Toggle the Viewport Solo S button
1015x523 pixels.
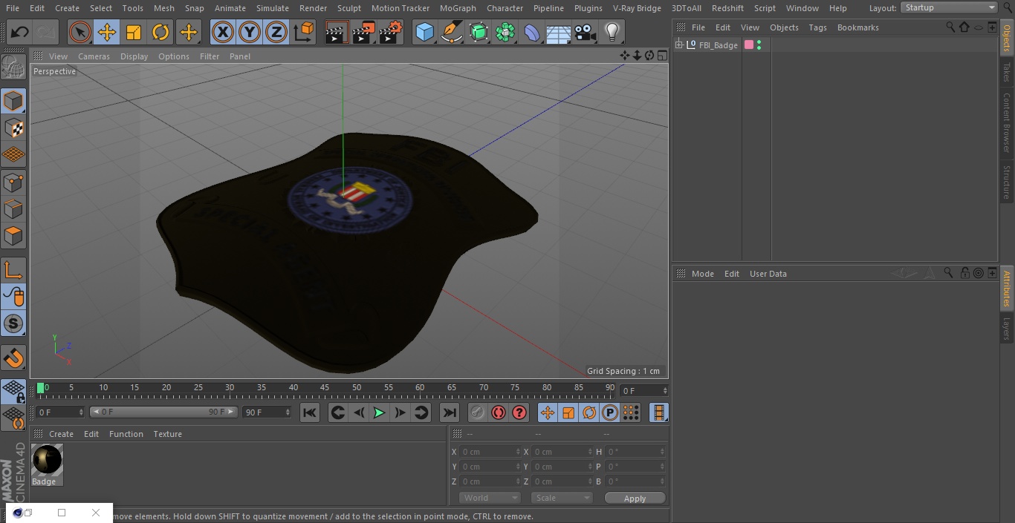pos(13,323)
